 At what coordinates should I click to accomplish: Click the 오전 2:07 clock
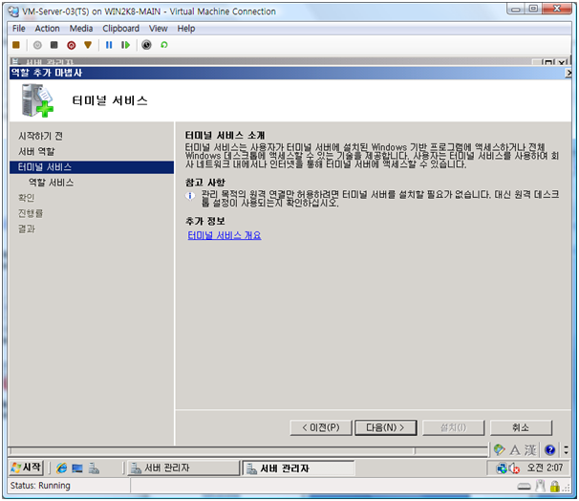point(545,468)
